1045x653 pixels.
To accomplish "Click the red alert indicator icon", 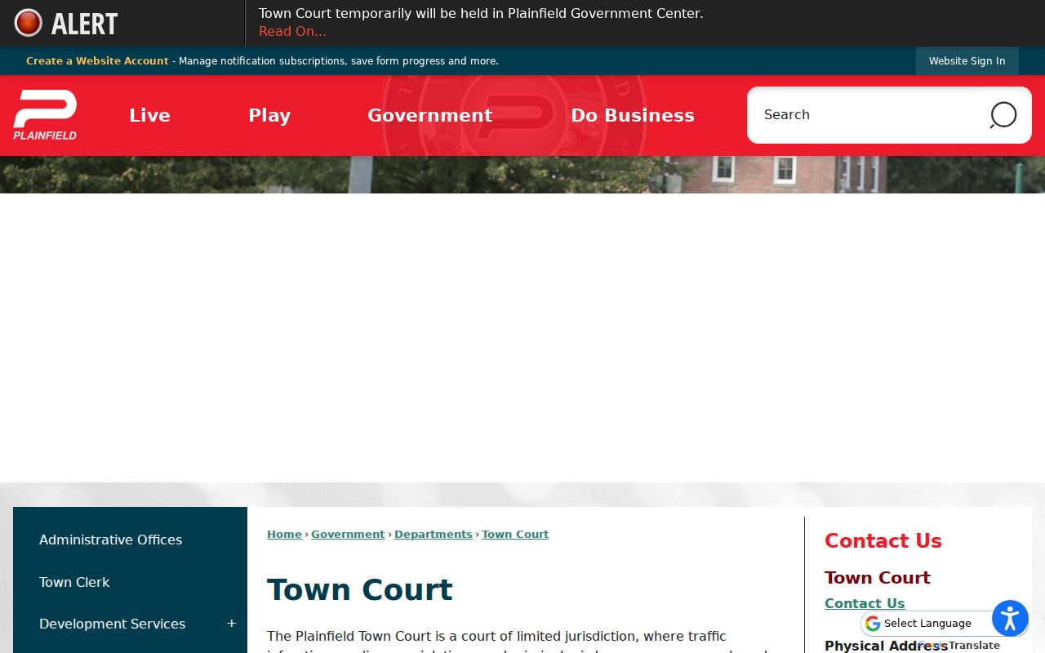I will (29, 23).
